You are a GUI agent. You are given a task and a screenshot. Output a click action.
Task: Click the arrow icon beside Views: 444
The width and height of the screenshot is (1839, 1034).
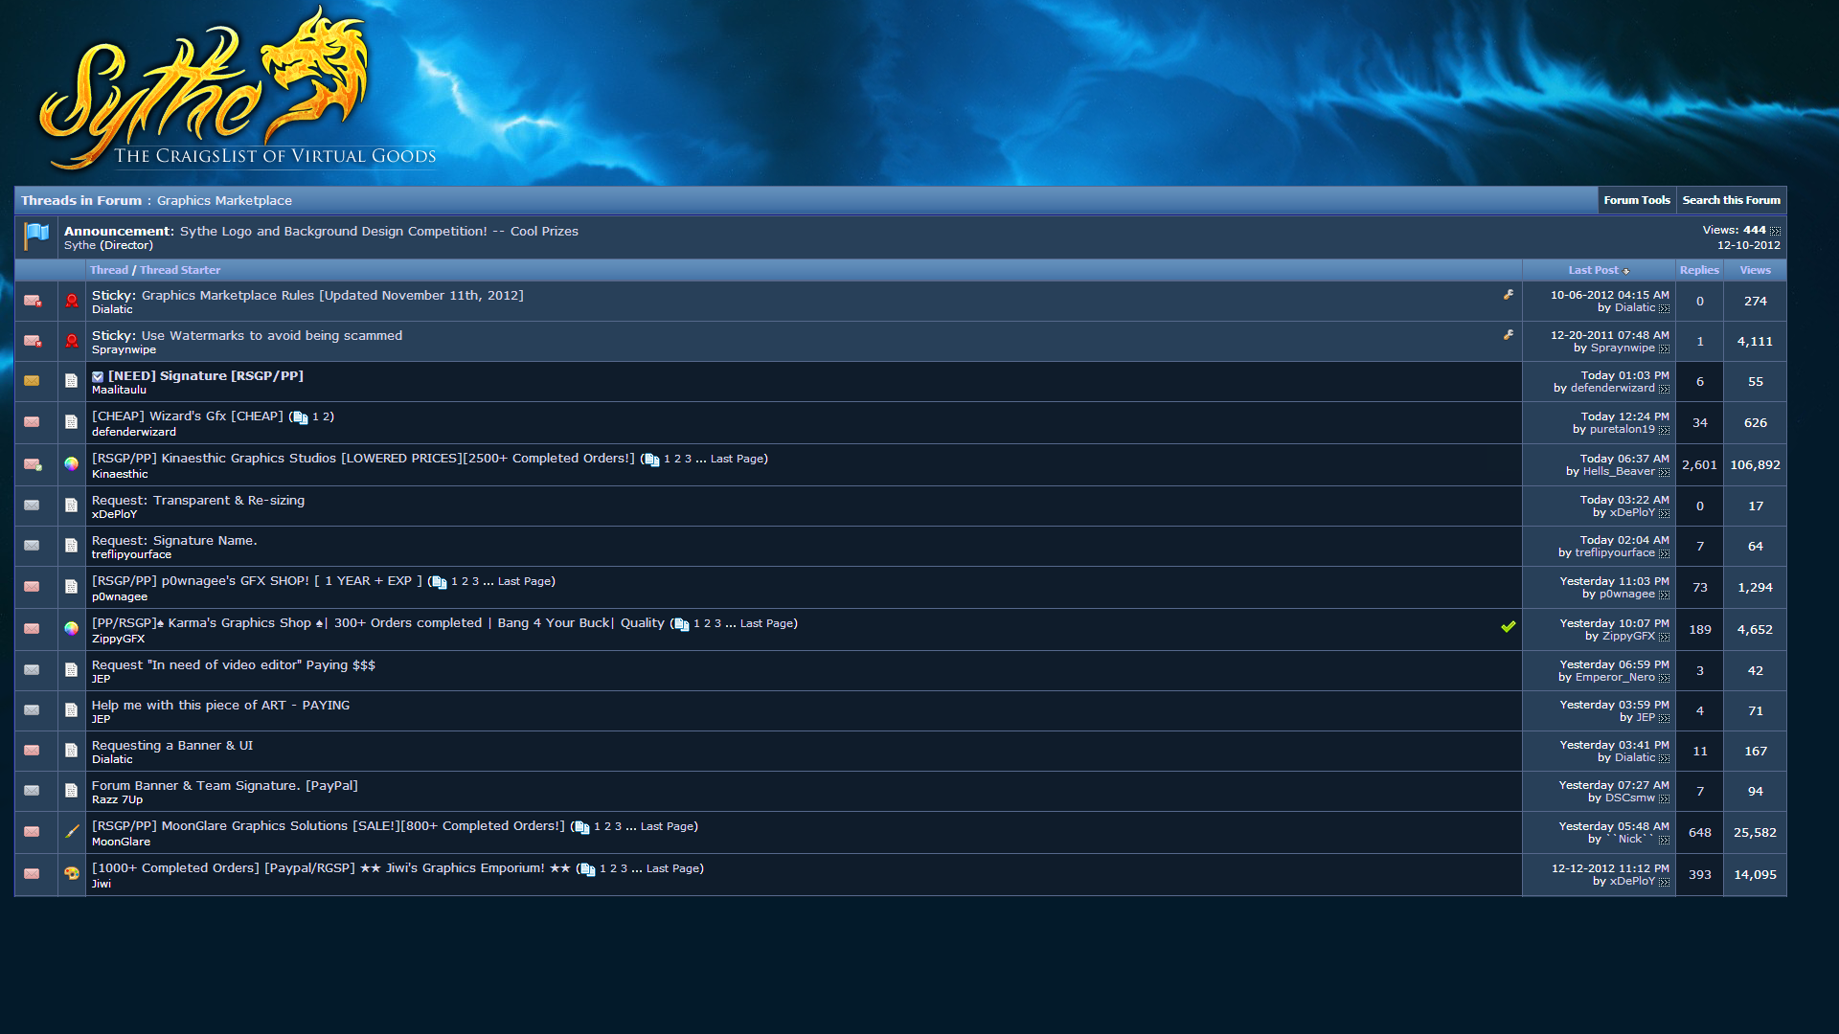(x=1775, y=231)
